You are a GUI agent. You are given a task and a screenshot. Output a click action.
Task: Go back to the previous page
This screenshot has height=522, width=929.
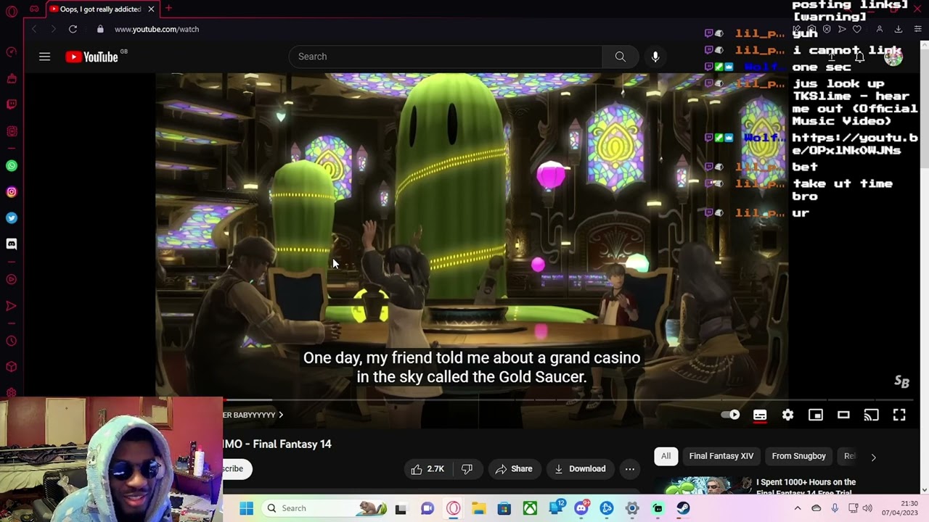pyautogui.click(x=33, y=29)
